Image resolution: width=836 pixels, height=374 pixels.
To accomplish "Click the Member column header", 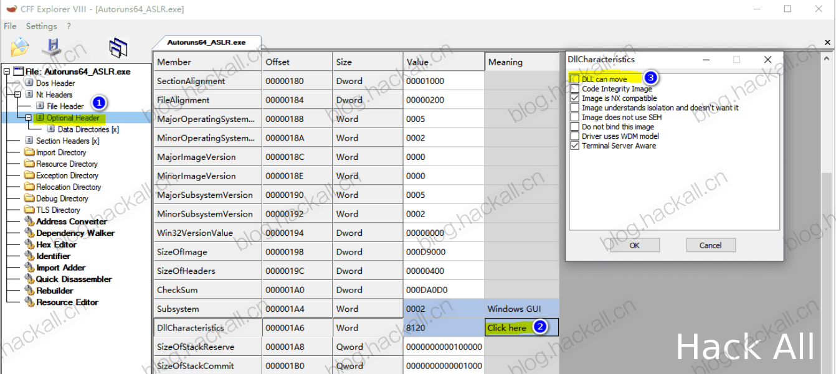I will coord(207,62).
